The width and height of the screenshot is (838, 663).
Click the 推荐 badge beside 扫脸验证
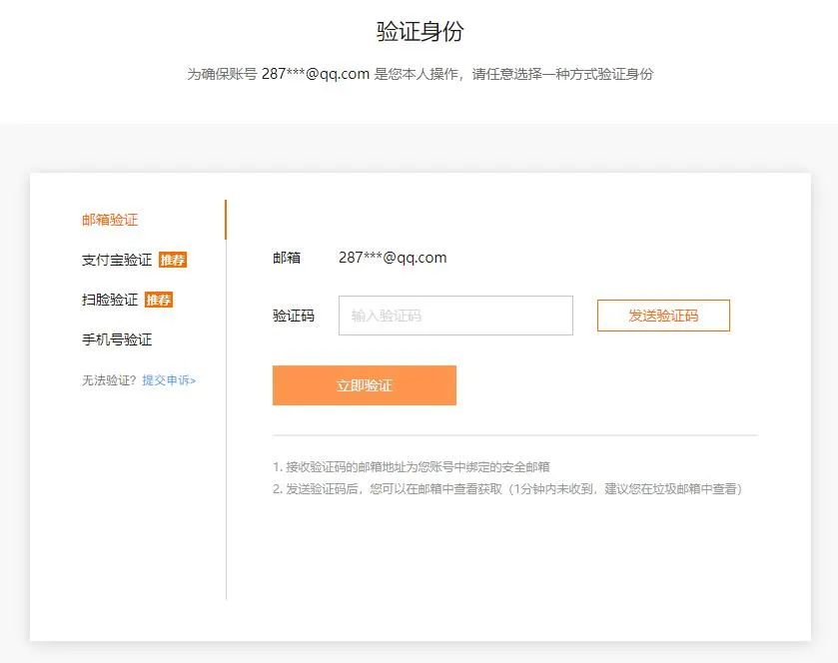click(x=159, y=300)
